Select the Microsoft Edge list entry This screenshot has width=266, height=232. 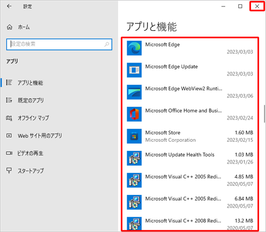(x=190, y=48)
